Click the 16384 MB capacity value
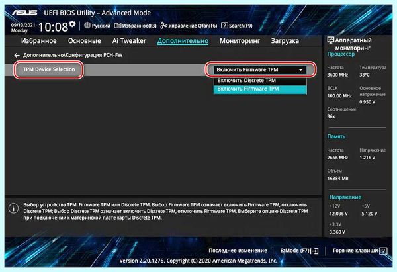The height and width of the screenshot is (272, 397). coord(337,178)
